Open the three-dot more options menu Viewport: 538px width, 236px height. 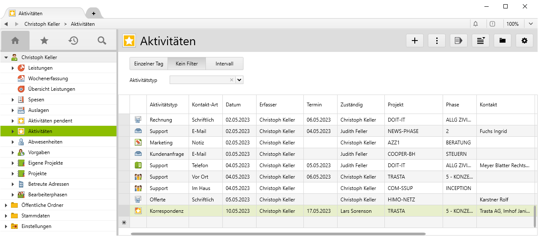[437, 41]
